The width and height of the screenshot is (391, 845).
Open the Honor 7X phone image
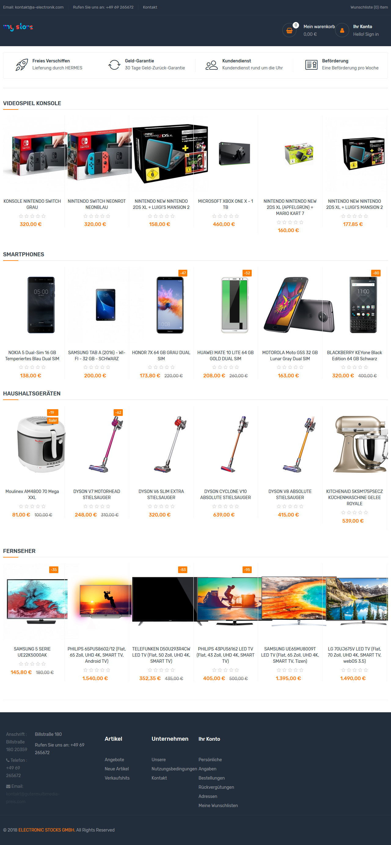[x=170, y=305]
